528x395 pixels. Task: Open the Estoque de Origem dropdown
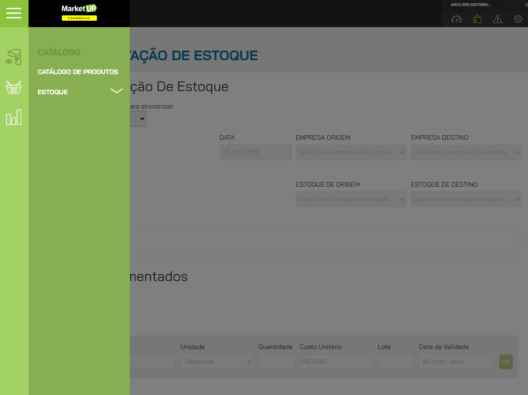tap(351, 200)
